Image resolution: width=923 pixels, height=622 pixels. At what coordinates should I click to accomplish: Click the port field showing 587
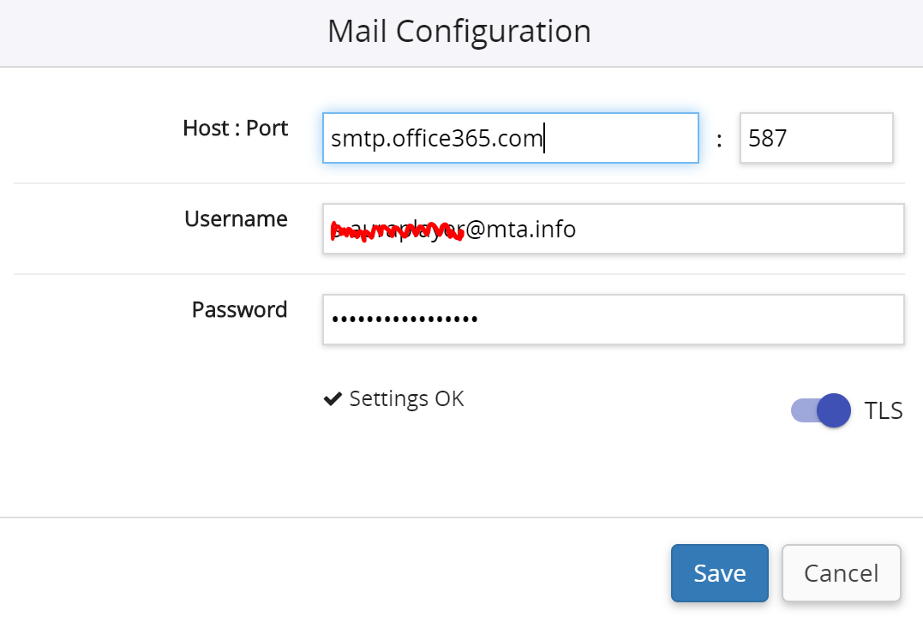tap(815, 138)
